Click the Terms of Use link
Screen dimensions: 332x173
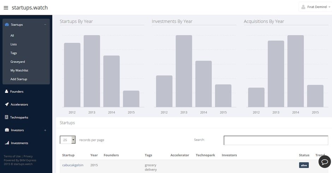tap(12, 156)
